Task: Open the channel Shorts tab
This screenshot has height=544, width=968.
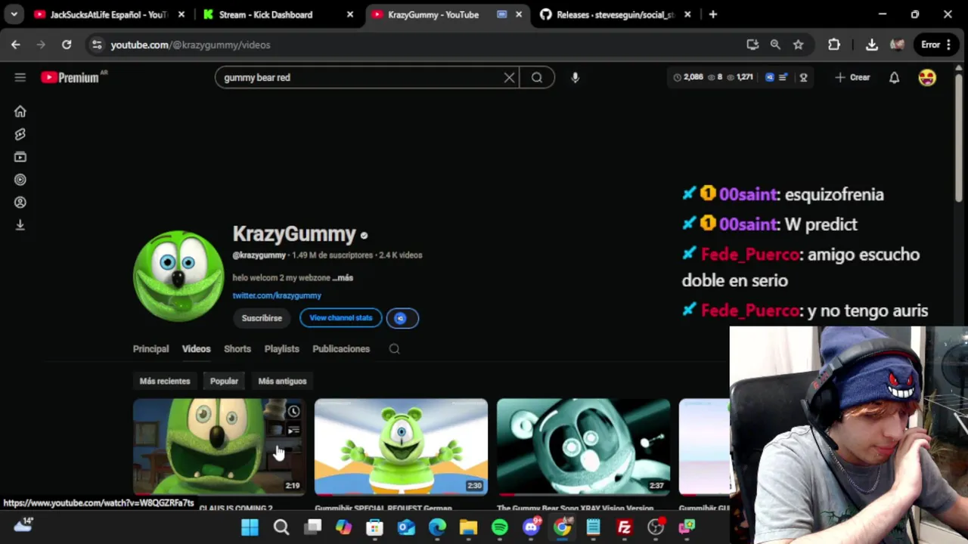Action: click(x=237, y=349)
